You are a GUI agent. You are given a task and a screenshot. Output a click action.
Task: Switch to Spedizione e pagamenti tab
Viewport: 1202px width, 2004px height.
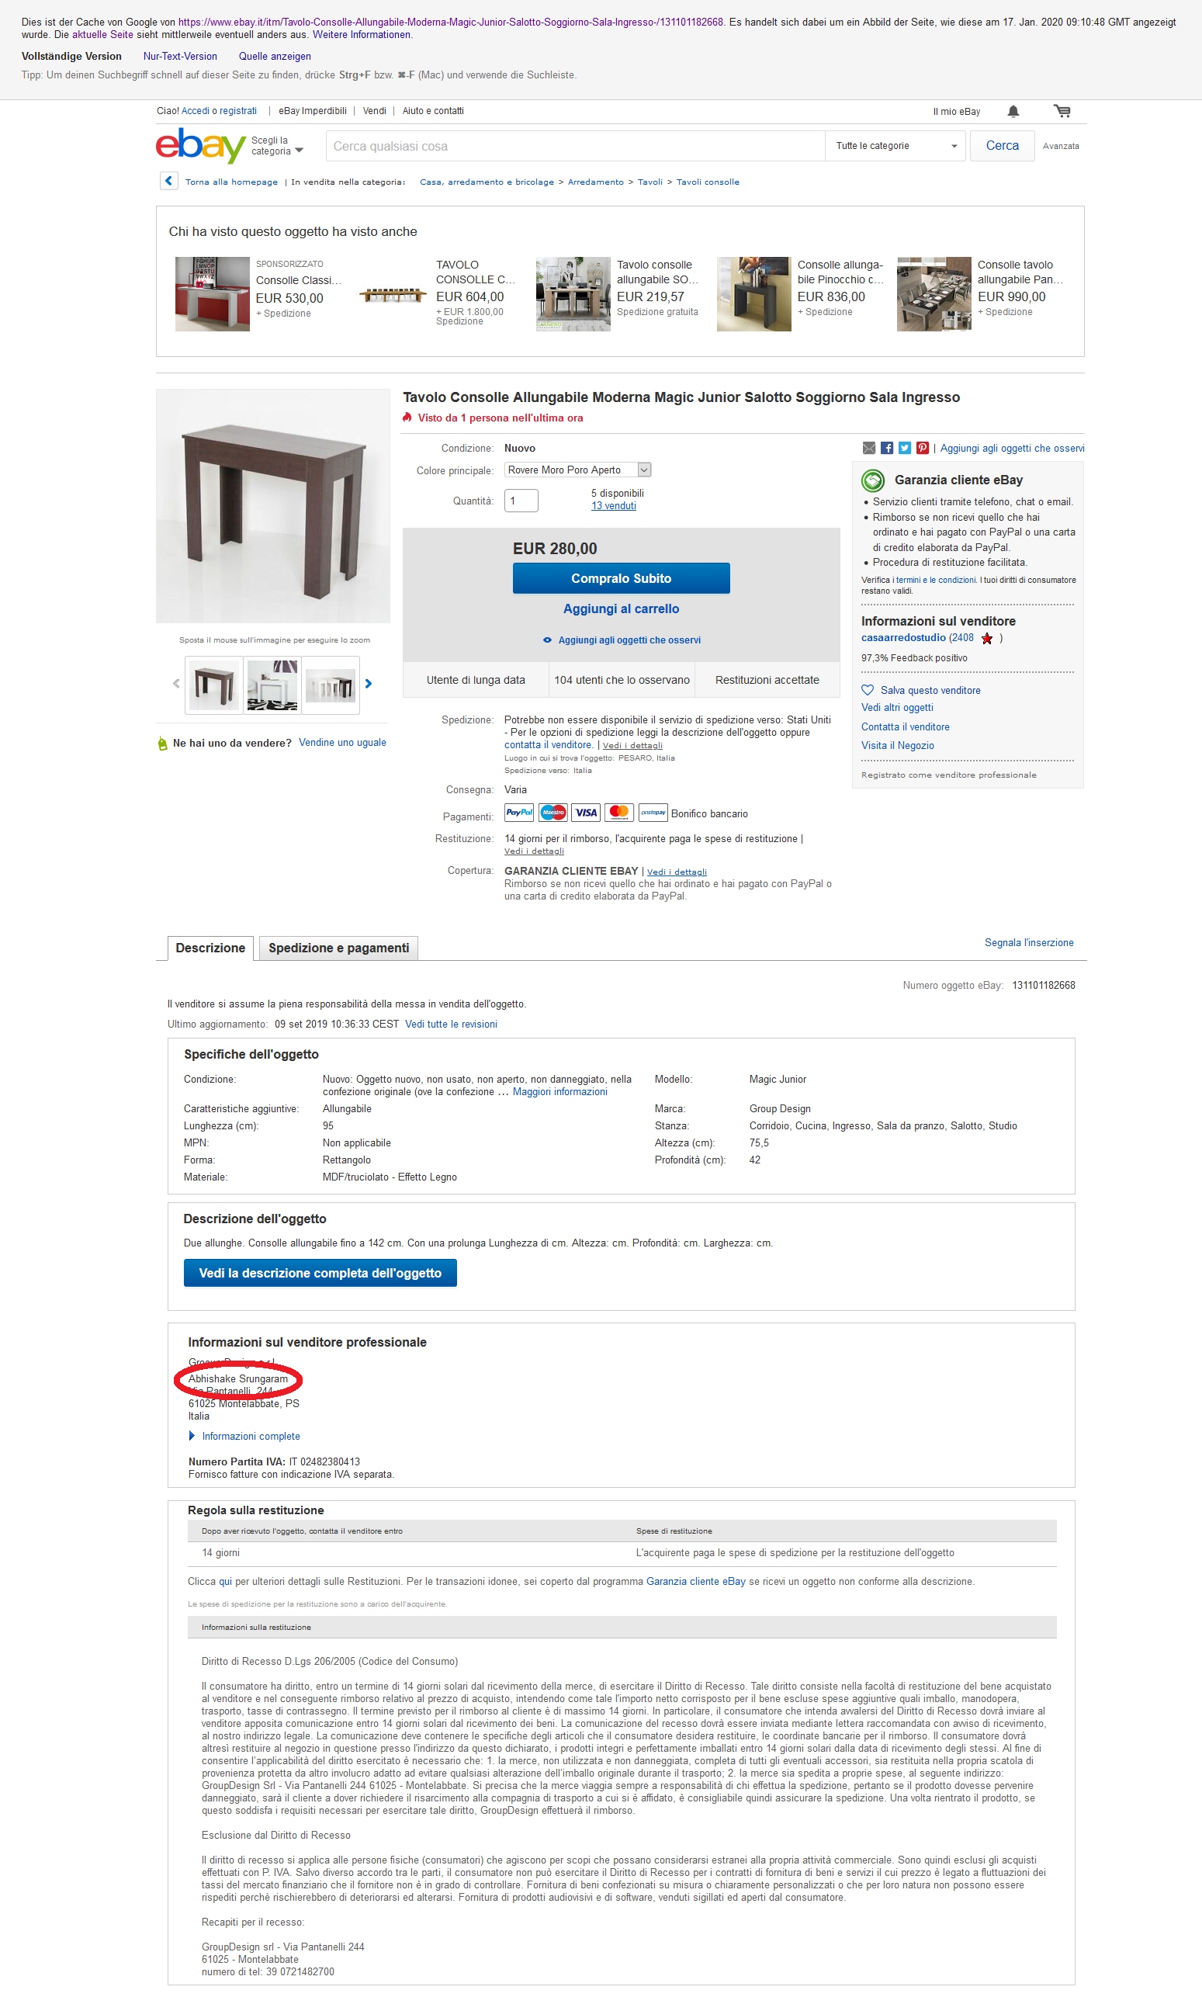tap(338, 948)
